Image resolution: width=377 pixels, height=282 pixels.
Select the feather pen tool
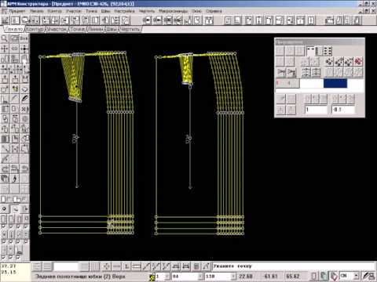coord(24,99)
